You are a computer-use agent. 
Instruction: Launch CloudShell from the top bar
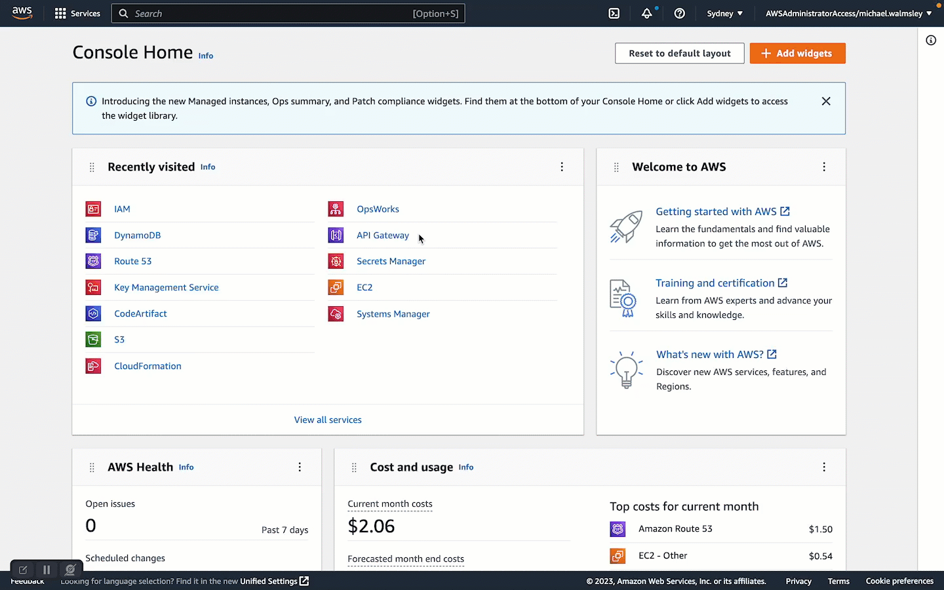point(614,13)
